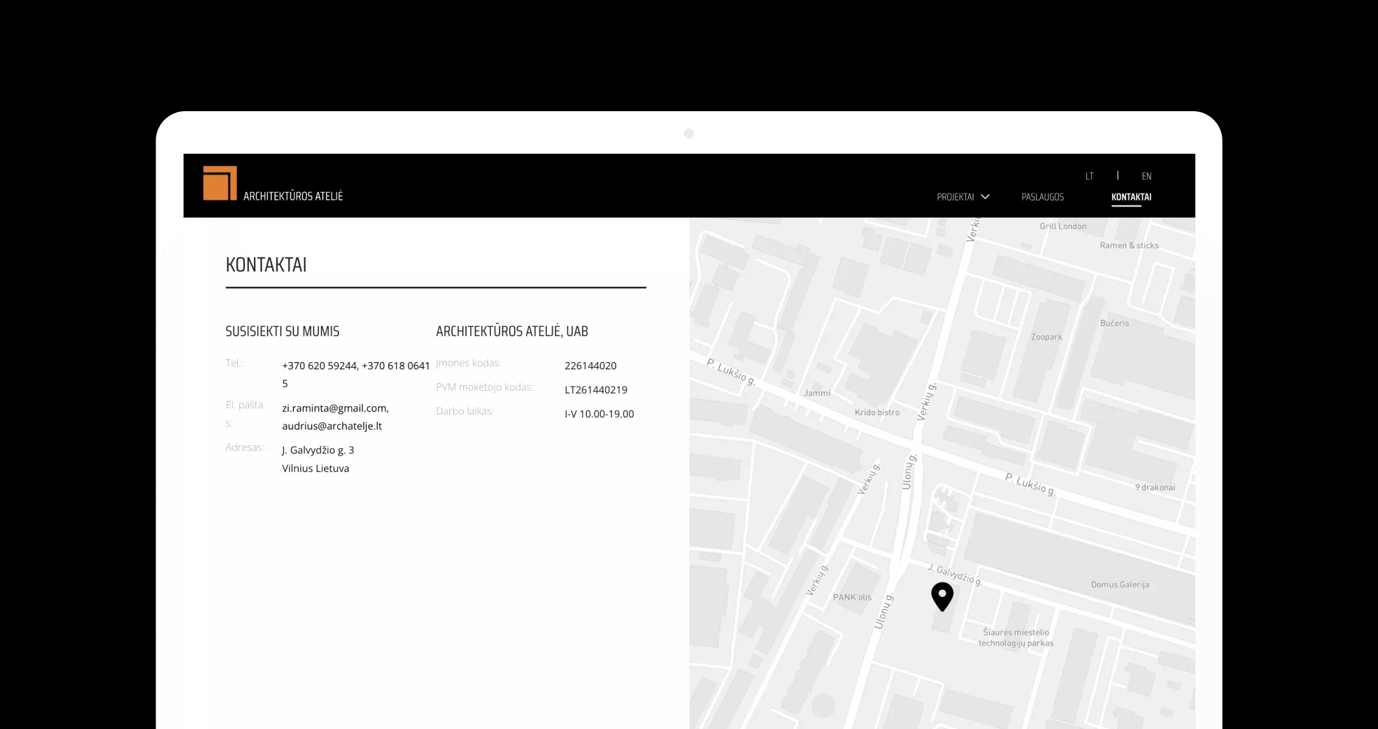
Task: Go to the Paslaugos page
Action: 1043,197
